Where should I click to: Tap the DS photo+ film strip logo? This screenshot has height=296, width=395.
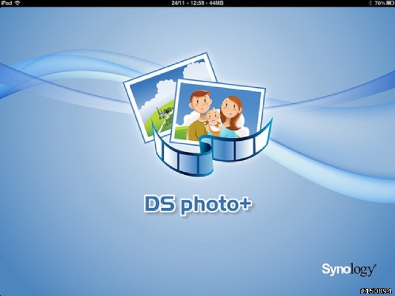tap(198, 114)
